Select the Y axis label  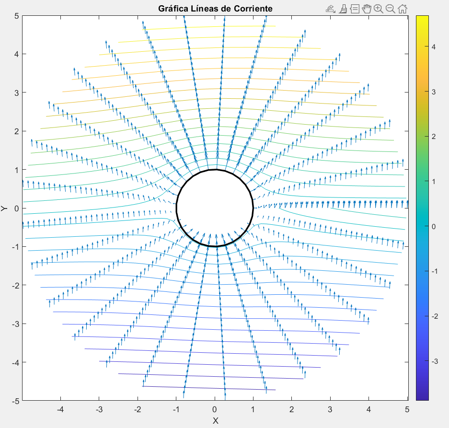tap(5, 208)
